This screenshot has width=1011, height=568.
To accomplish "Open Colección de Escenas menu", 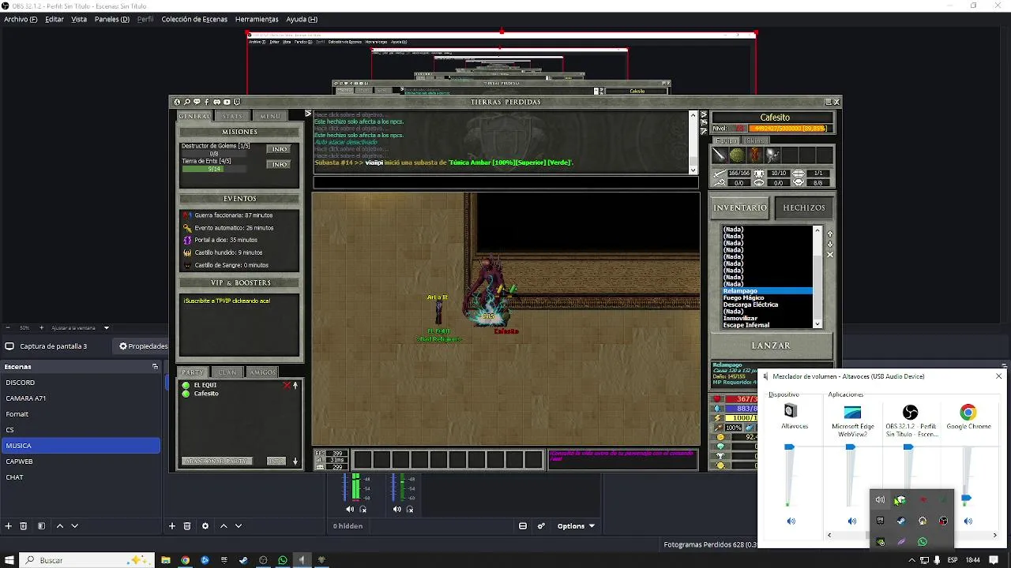I will tap(194, 19).
